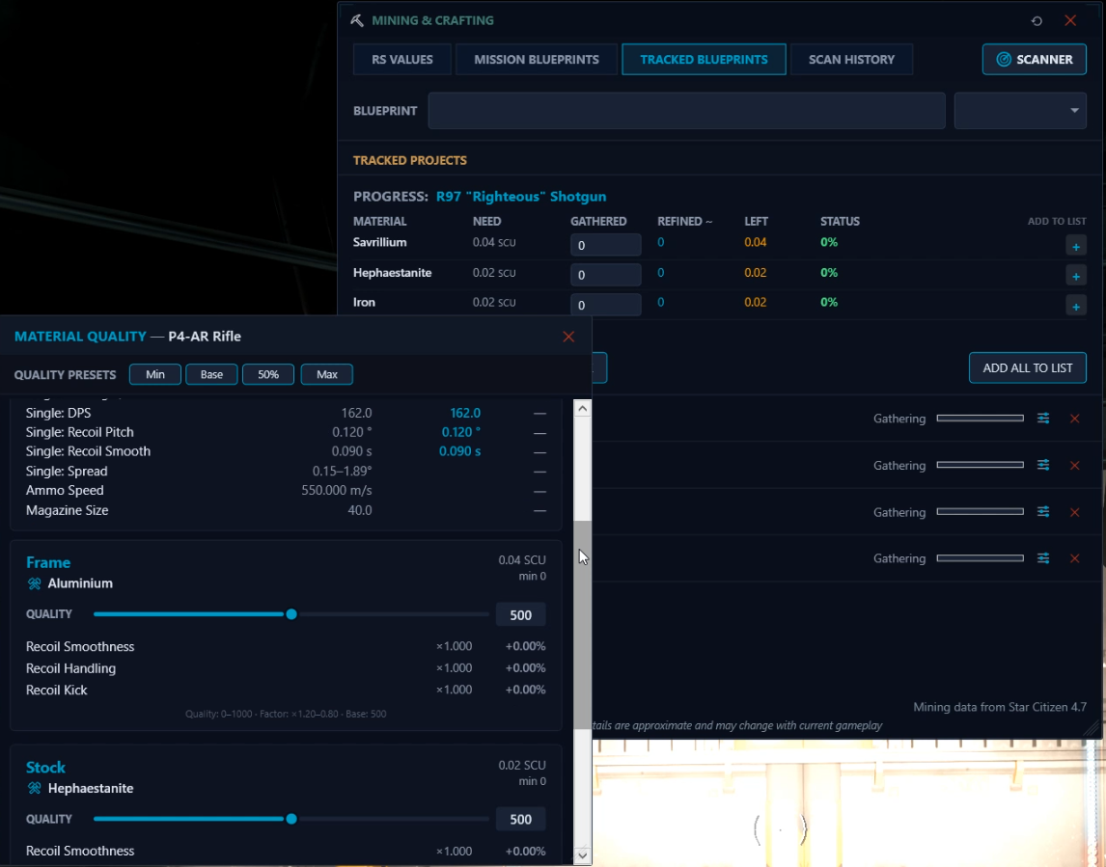Click Single: Spread stat row
The height and width of the screenshot is (867, 1106).
[x=286, y=471]
